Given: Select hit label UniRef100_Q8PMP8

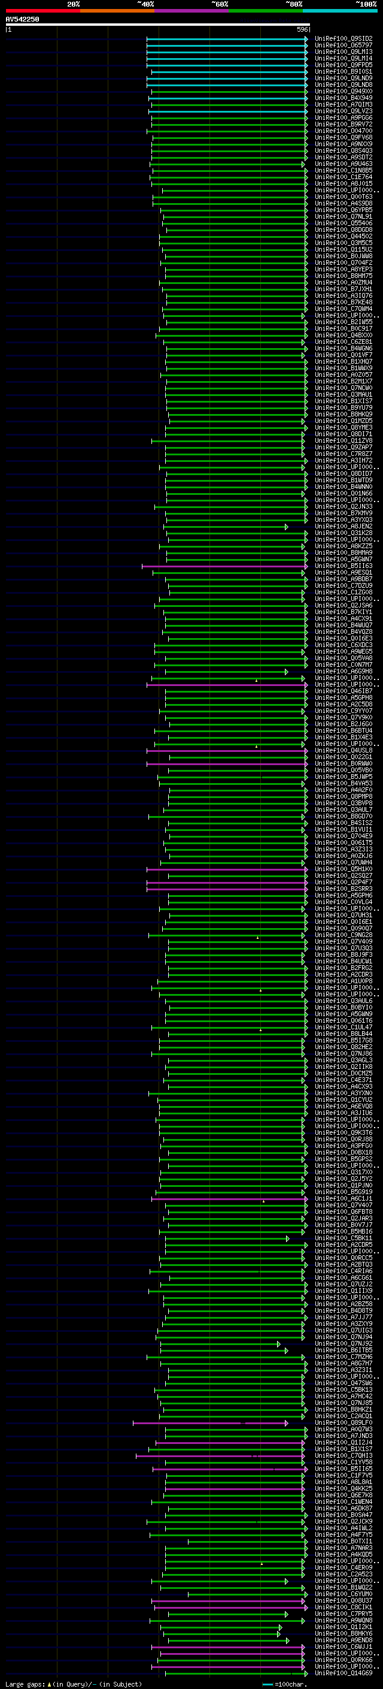Looking at the screenshot, I should (x=344, y=797).
